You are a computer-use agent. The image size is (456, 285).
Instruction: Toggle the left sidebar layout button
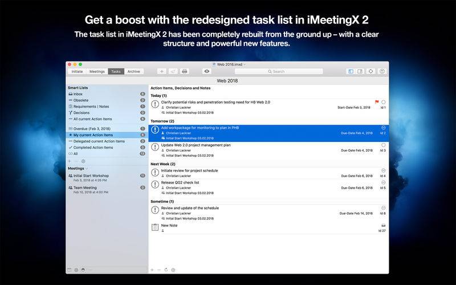tap(351, 71)
